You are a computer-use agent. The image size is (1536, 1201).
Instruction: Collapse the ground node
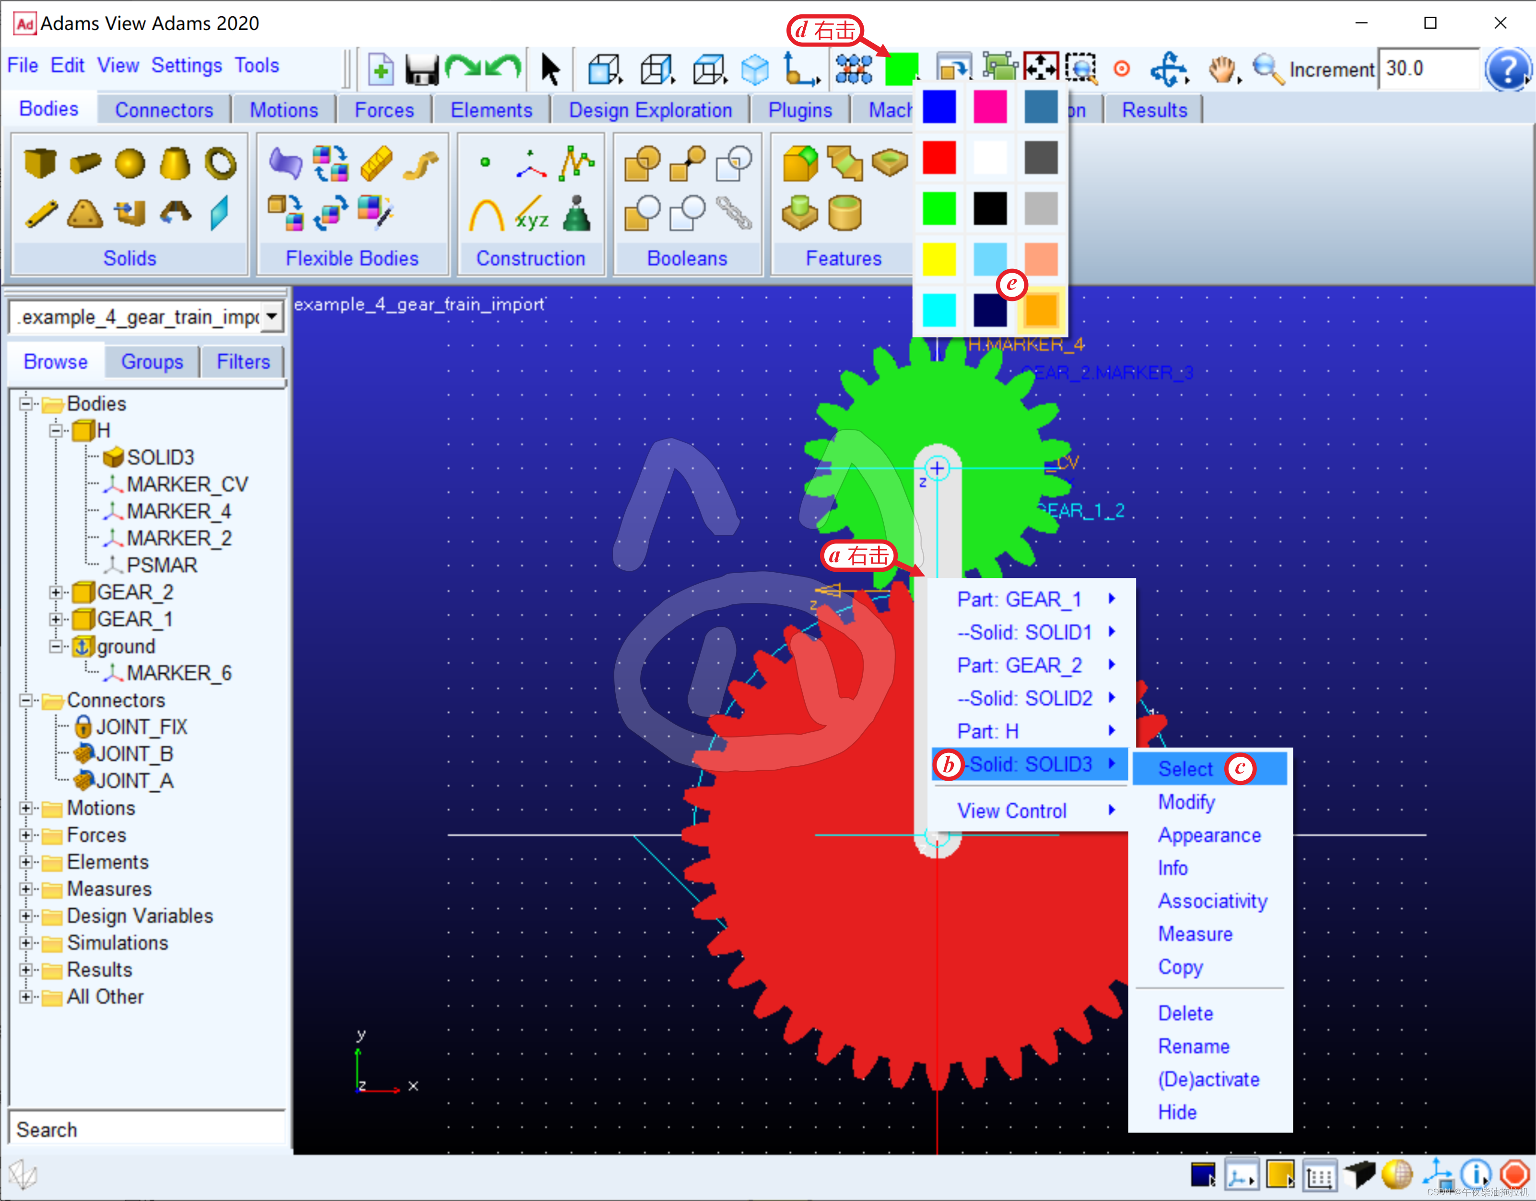56,646
